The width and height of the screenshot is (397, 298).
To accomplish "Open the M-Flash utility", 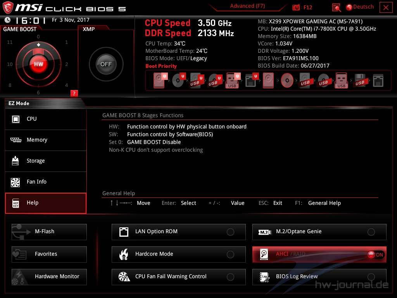I will click(49, 232).
